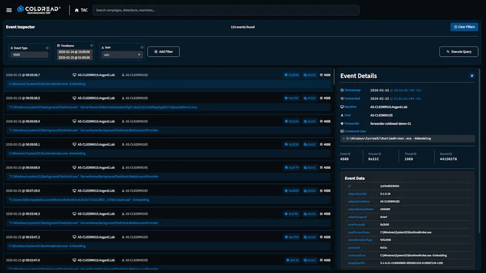Click the Clear Filters button
Screen dimensions: 486x273
click(x=464, y=27)
